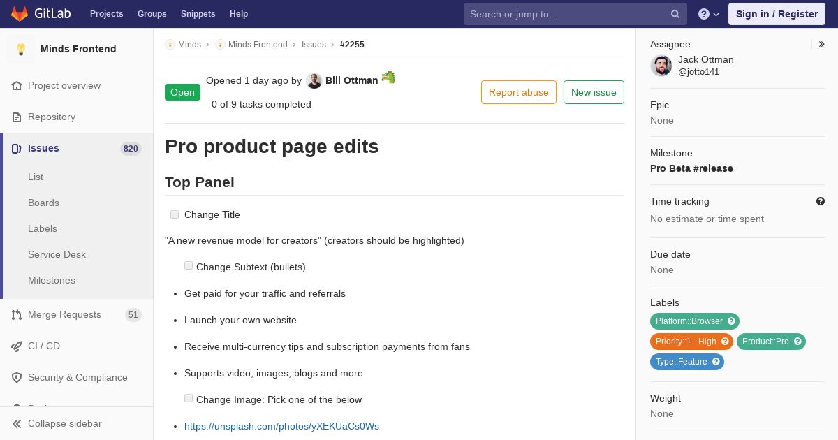Open the unsplash.com photo link
The image size is (838, 440).
pos(281,426)
